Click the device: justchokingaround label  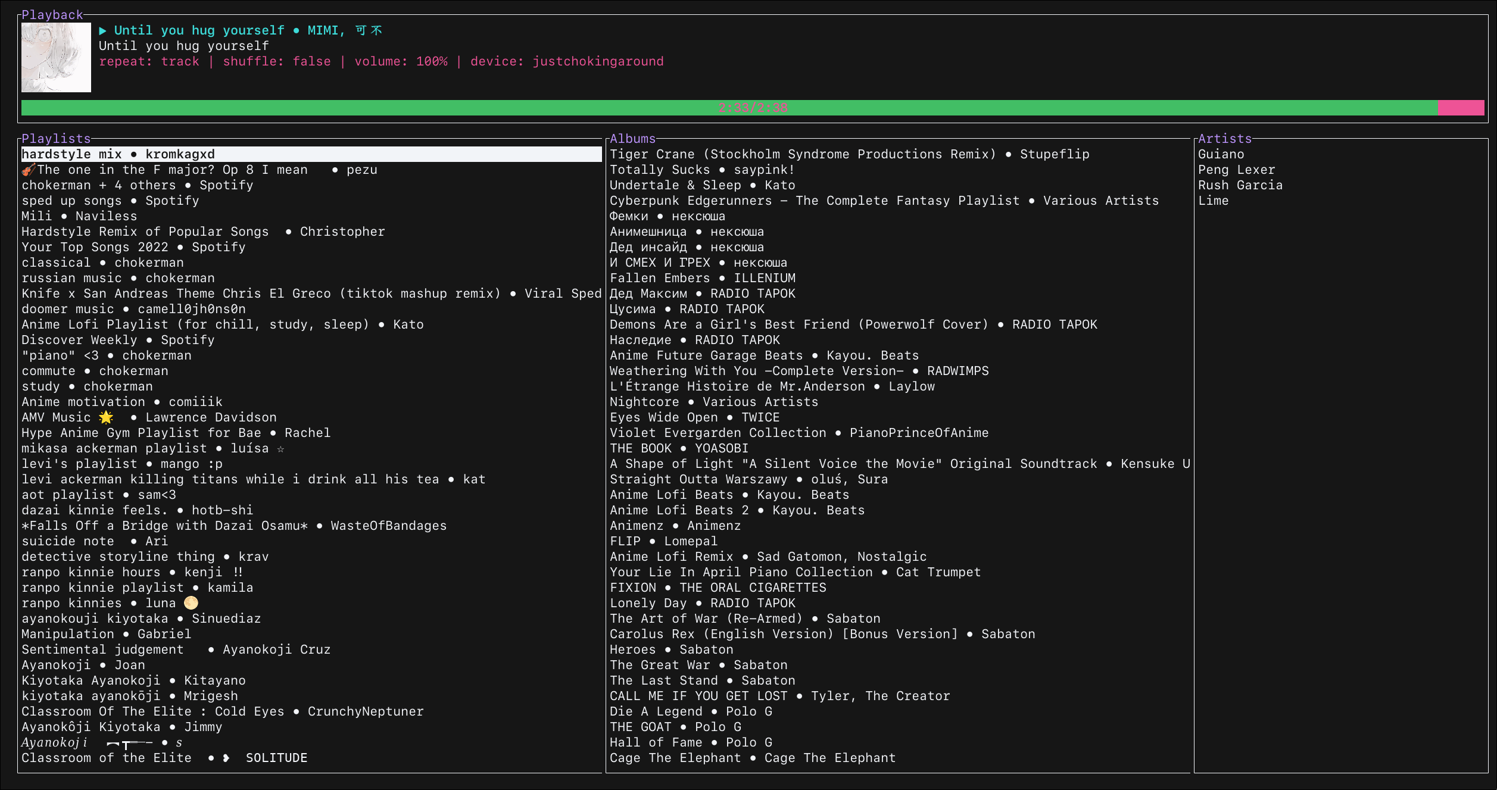(x=566, y=62)
